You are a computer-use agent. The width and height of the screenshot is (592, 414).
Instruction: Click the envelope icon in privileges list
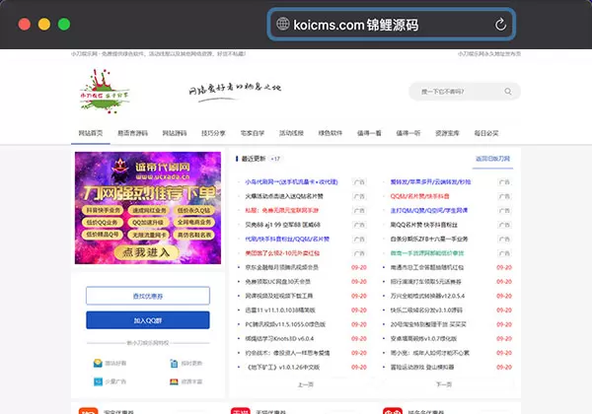tap(98, 363)
